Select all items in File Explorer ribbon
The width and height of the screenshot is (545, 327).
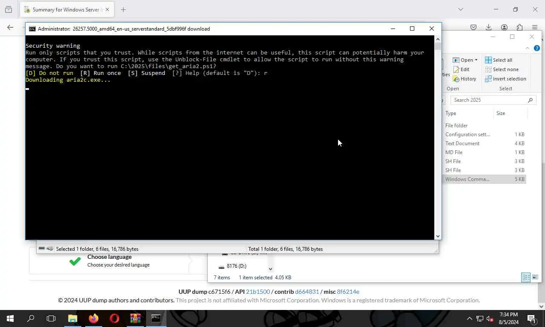click(x=499, y=60)
